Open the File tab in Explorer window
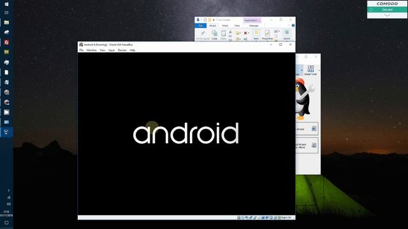408x229 pixels. 200,25
